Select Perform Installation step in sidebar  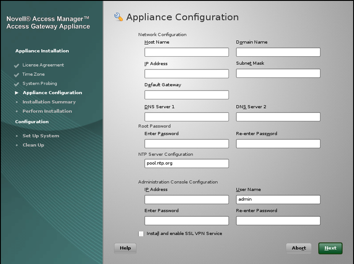click(x=47, y=111)
